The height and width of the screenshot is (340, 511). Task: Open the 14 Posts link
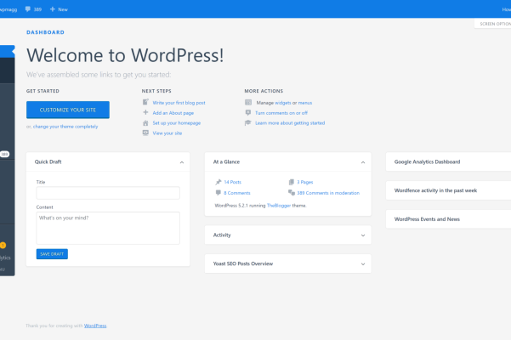233,182
